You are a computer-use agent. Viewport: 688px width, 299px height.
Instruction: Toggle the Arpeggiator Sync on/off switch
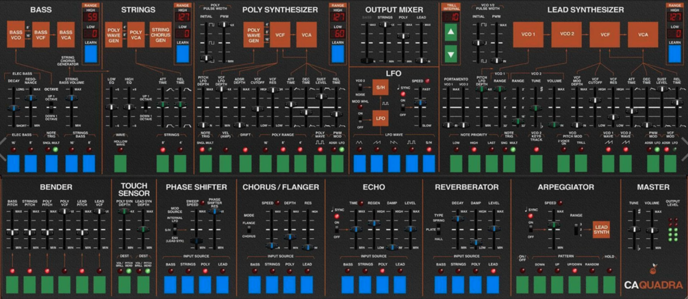pos(531,229)
